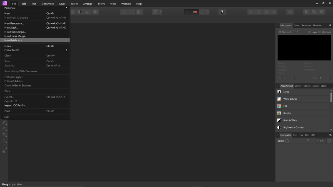Click the Brightness / Contrast adjustment icon
Screen dimensions: 333x187
click(x=279, y=128)
